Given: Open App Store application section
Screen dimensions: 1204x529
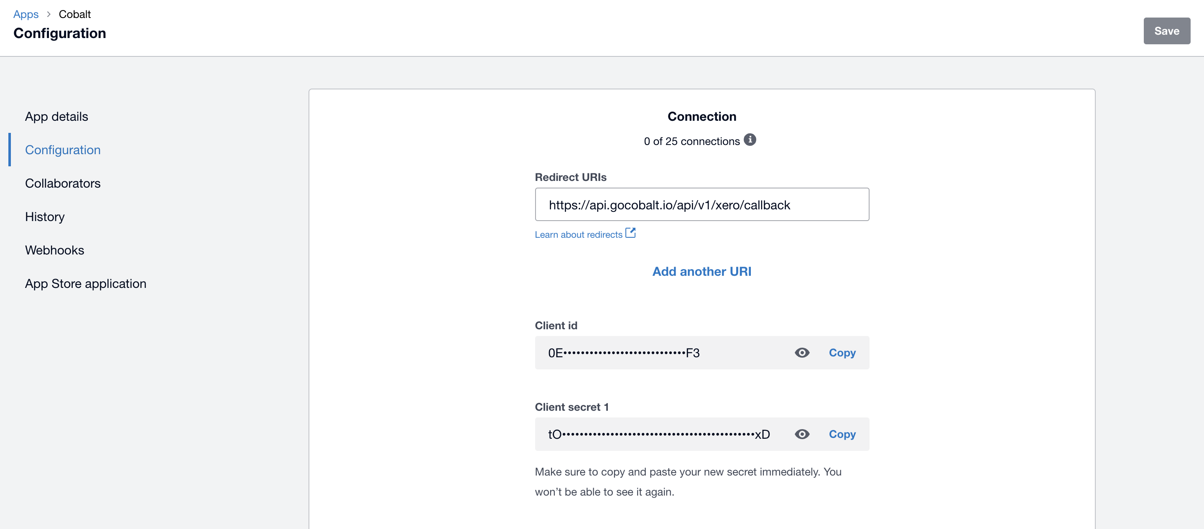Looking at the screenshot, I should pyautogui.click(x=86, y=284).
